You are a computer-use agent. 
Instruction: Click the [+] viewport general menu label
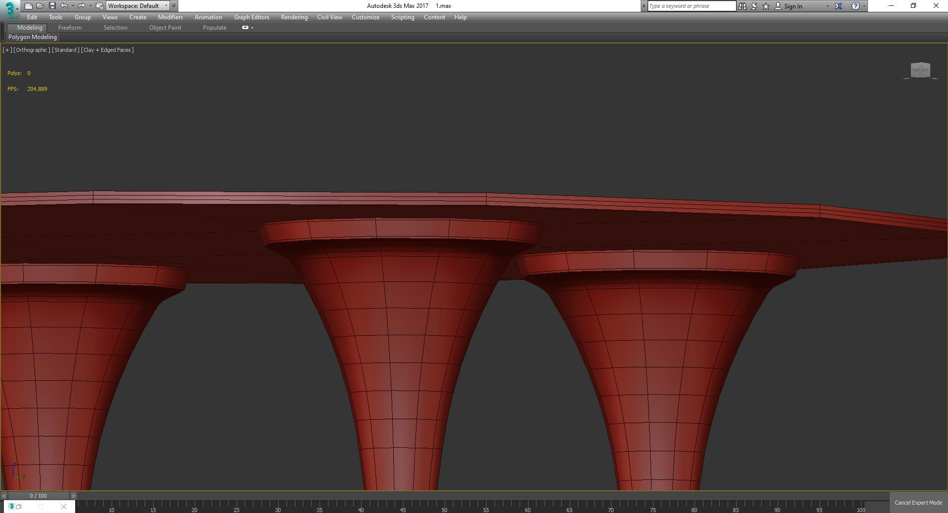point(7,50)
